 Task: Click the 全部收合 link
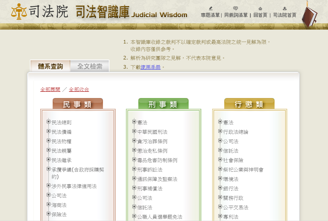pos(79,89)
